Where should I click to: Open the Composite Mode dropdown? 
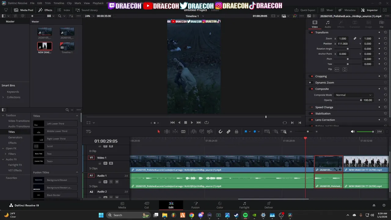tap(353, 95)
